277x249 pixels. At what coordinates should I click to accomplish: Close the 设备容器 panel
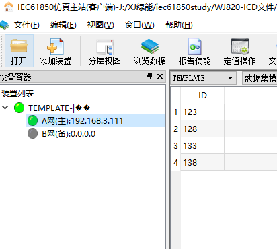click(x=160, y=77)
